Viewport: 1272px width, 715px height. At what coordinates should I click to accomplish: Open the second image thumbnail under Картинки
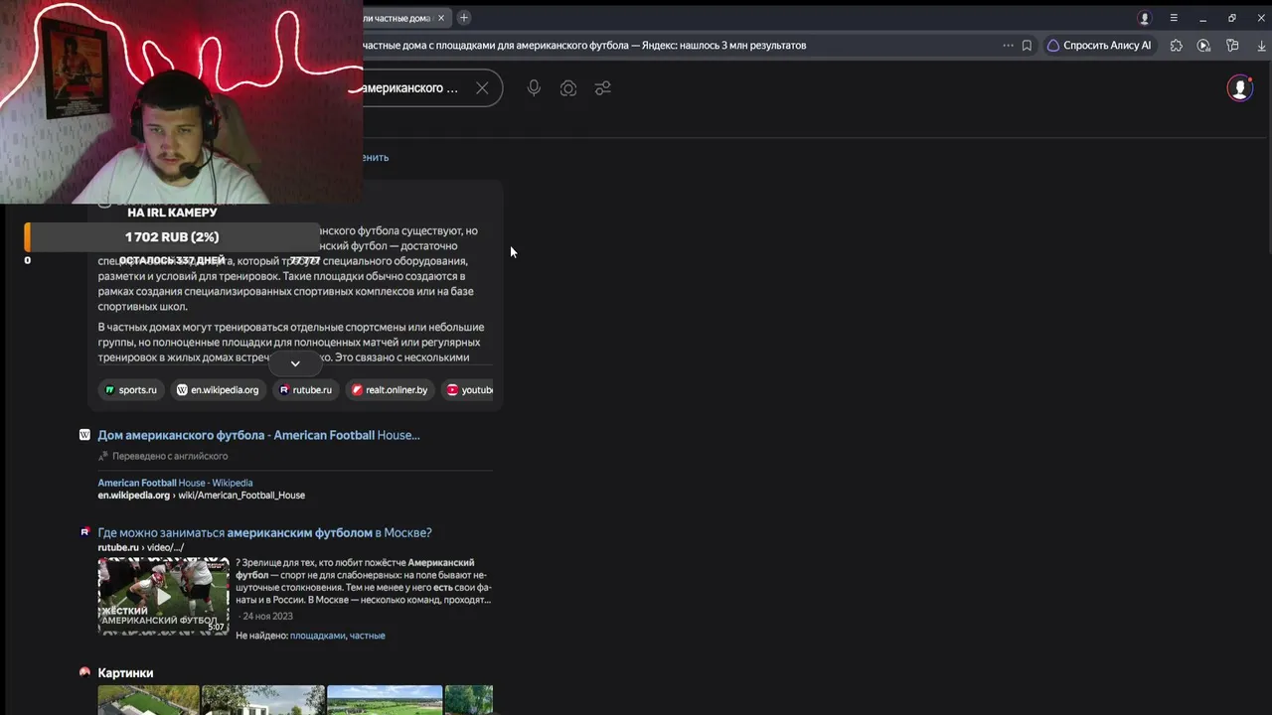click(x=263, y=700)
